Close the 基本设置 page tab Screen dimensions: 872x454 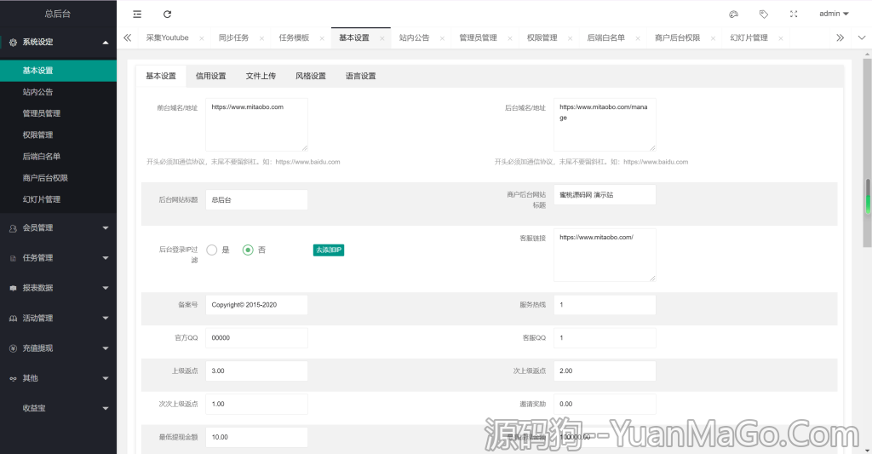[382, 38]
